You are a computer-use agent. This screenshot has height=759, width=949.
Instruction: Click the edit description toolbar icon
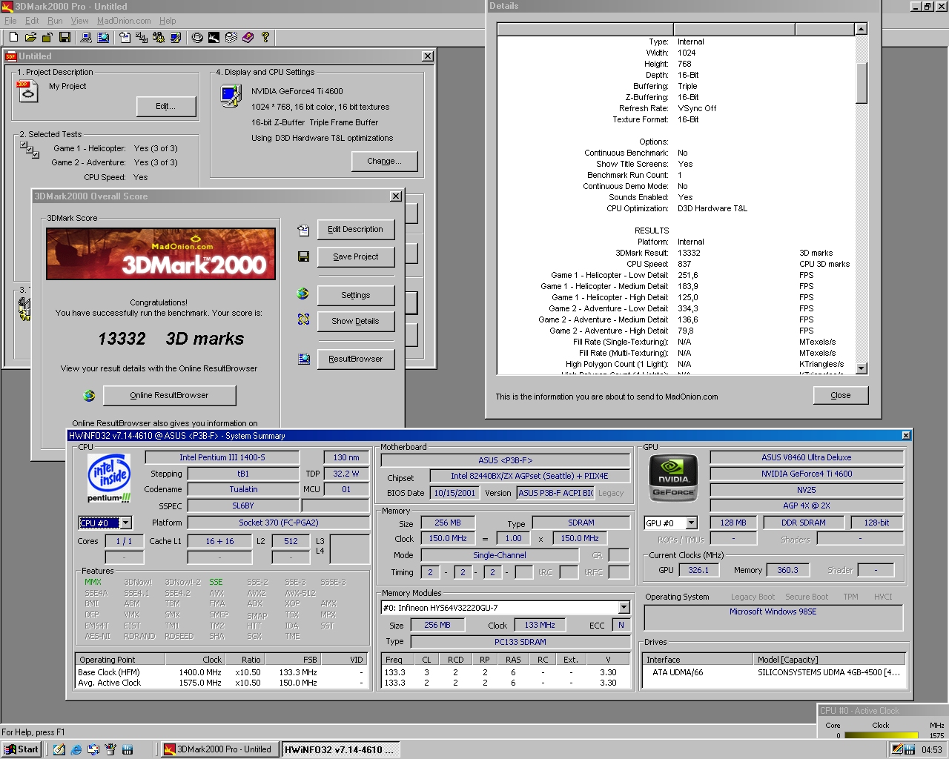125,37
